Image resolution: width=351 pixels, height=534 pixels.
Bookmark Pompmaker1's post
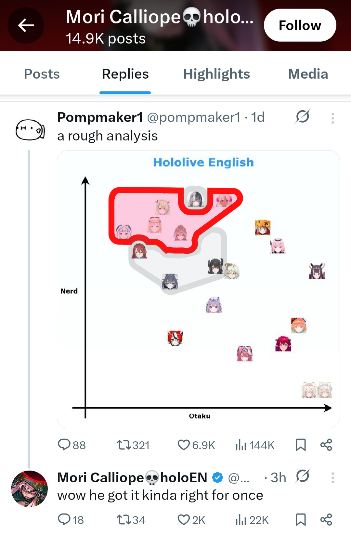point(301,445)
